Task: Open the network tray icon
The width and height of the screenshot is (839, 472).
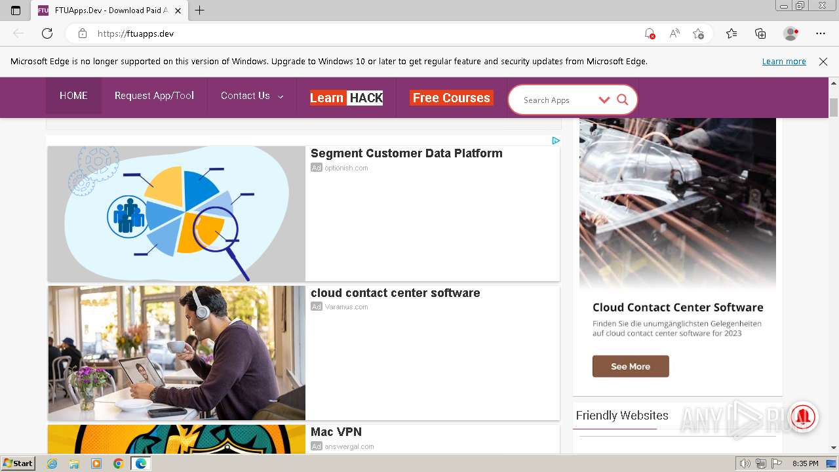Action: click(761, 463)
